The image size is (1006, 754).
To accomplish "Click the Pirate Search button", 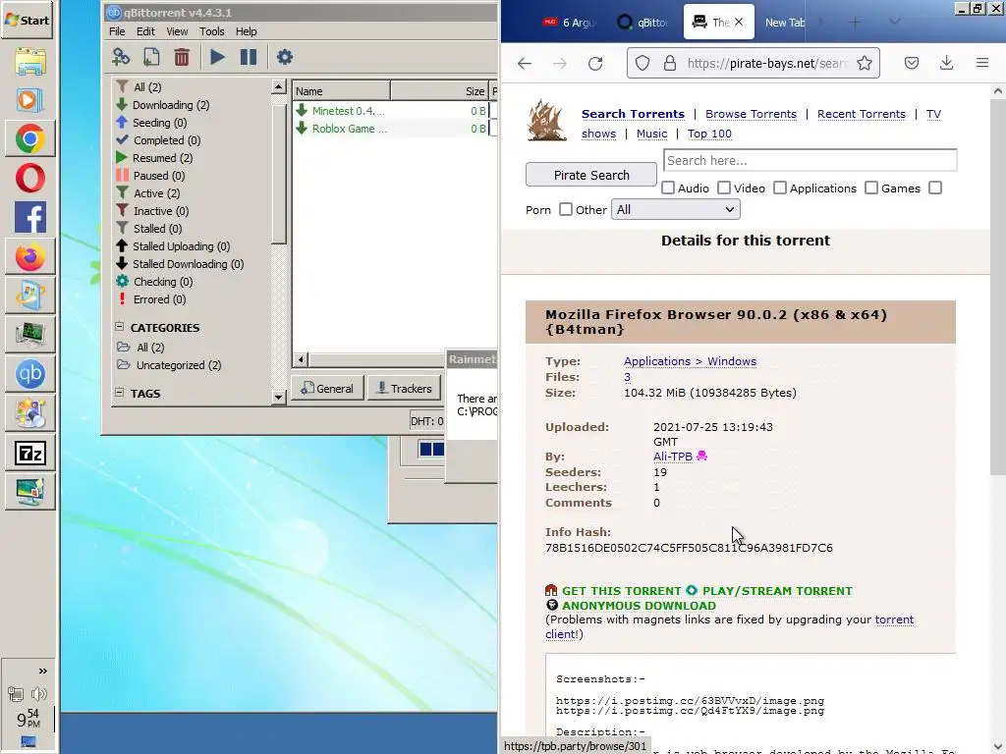I will coord(590,175).
